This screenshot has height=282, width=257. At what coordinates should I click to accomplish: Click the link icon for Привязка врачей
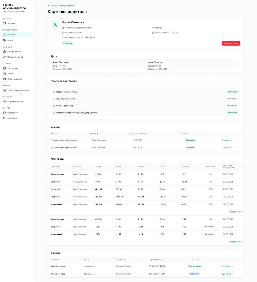coord(4,57)
